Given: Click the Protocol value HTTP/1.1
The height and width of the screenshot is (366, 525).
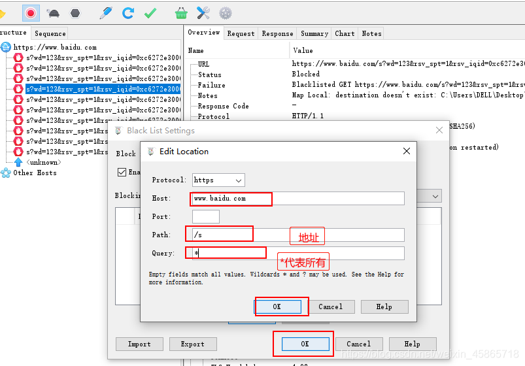Looking at the screenshot, I should click(308, 116).
